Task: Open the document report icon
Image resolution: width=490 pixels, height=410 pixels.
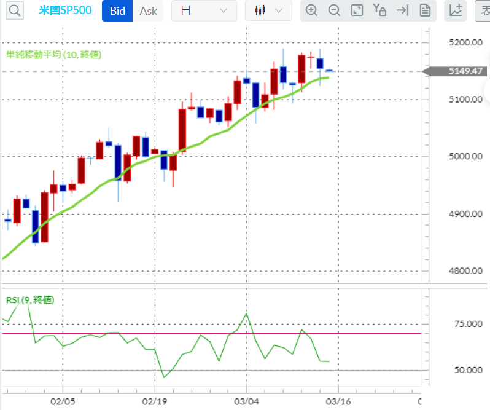Action: (425, 10)
